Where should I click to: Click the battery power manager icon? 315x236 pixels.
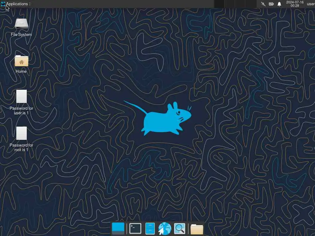[271, 4]
